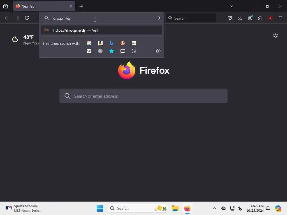The width and height of the screenshot is (287, 215).
Task: Show hidden system tray icons chevron
Action: [215, 208]
